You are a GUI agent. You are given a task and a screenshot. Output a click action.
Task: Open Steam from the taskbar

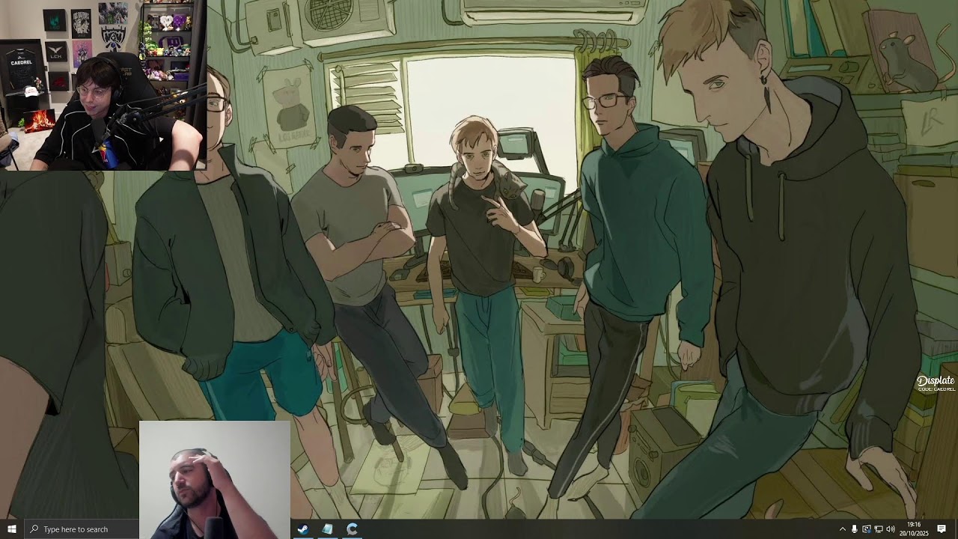[x=303, y=529]
